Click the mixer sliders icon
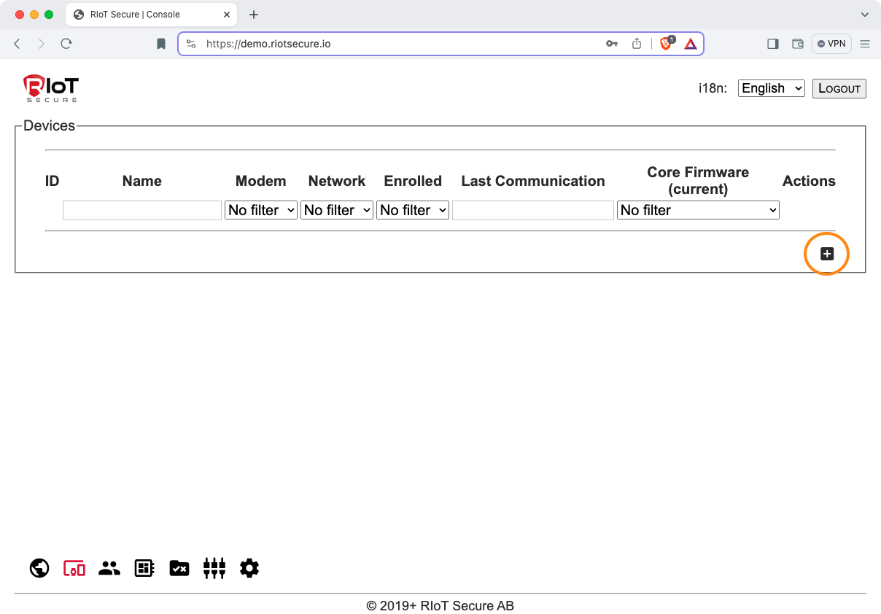Viewport: 881px width, 614px height. point(214,568)
